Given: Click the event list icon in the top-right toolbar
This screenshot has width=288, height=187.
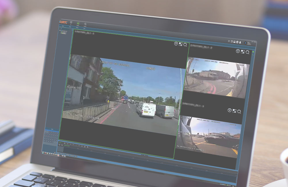Looking at the screenshot, I should (x=229, y=41).
